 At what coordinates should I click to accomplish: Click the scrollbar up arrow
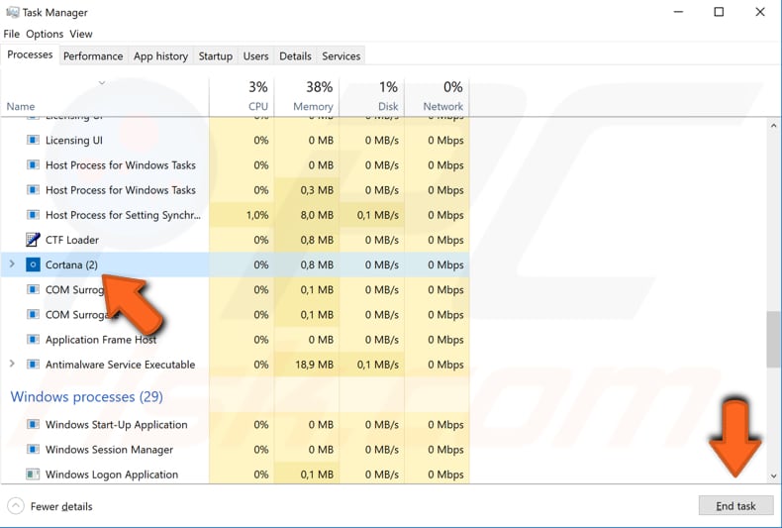click(773, 126)
